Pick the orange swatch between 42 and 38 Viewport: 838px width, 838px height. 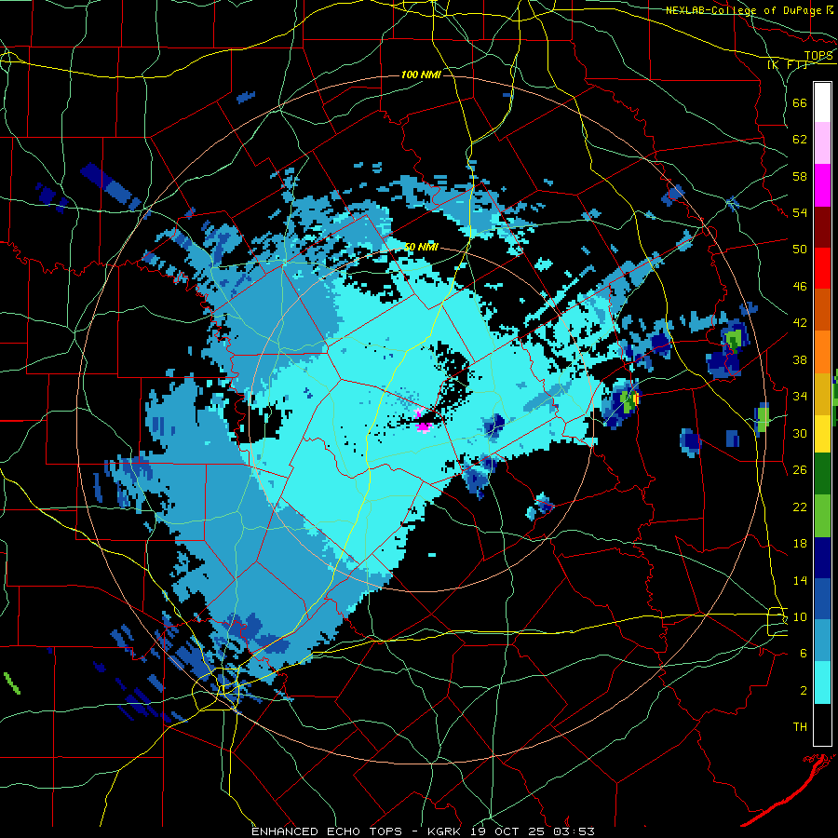click(822, 351)
